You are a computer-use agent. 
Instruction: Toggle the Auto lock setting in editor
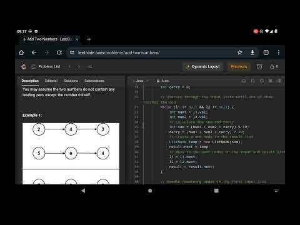pyautogui.click(x=162, y=81)
